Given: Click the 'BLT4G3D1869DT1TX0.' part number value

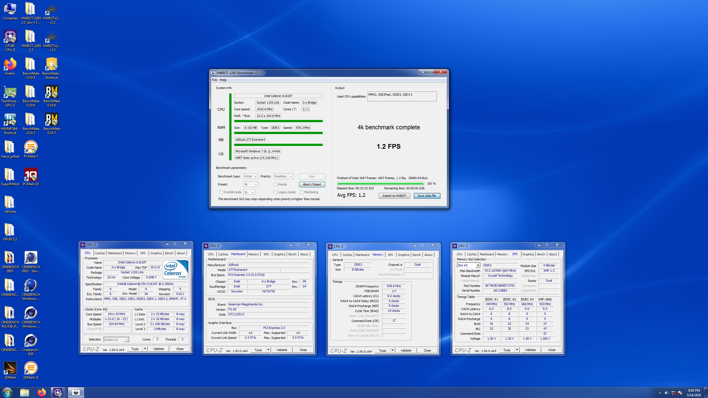Looking at the screenshot, I should (x=500, y=286).
